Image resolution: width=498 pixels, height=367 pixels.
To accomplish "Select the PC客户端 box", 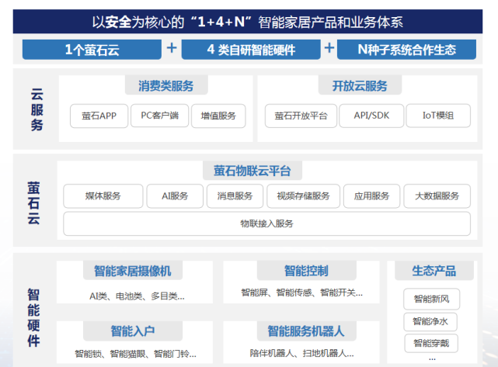I will (160, 116).
